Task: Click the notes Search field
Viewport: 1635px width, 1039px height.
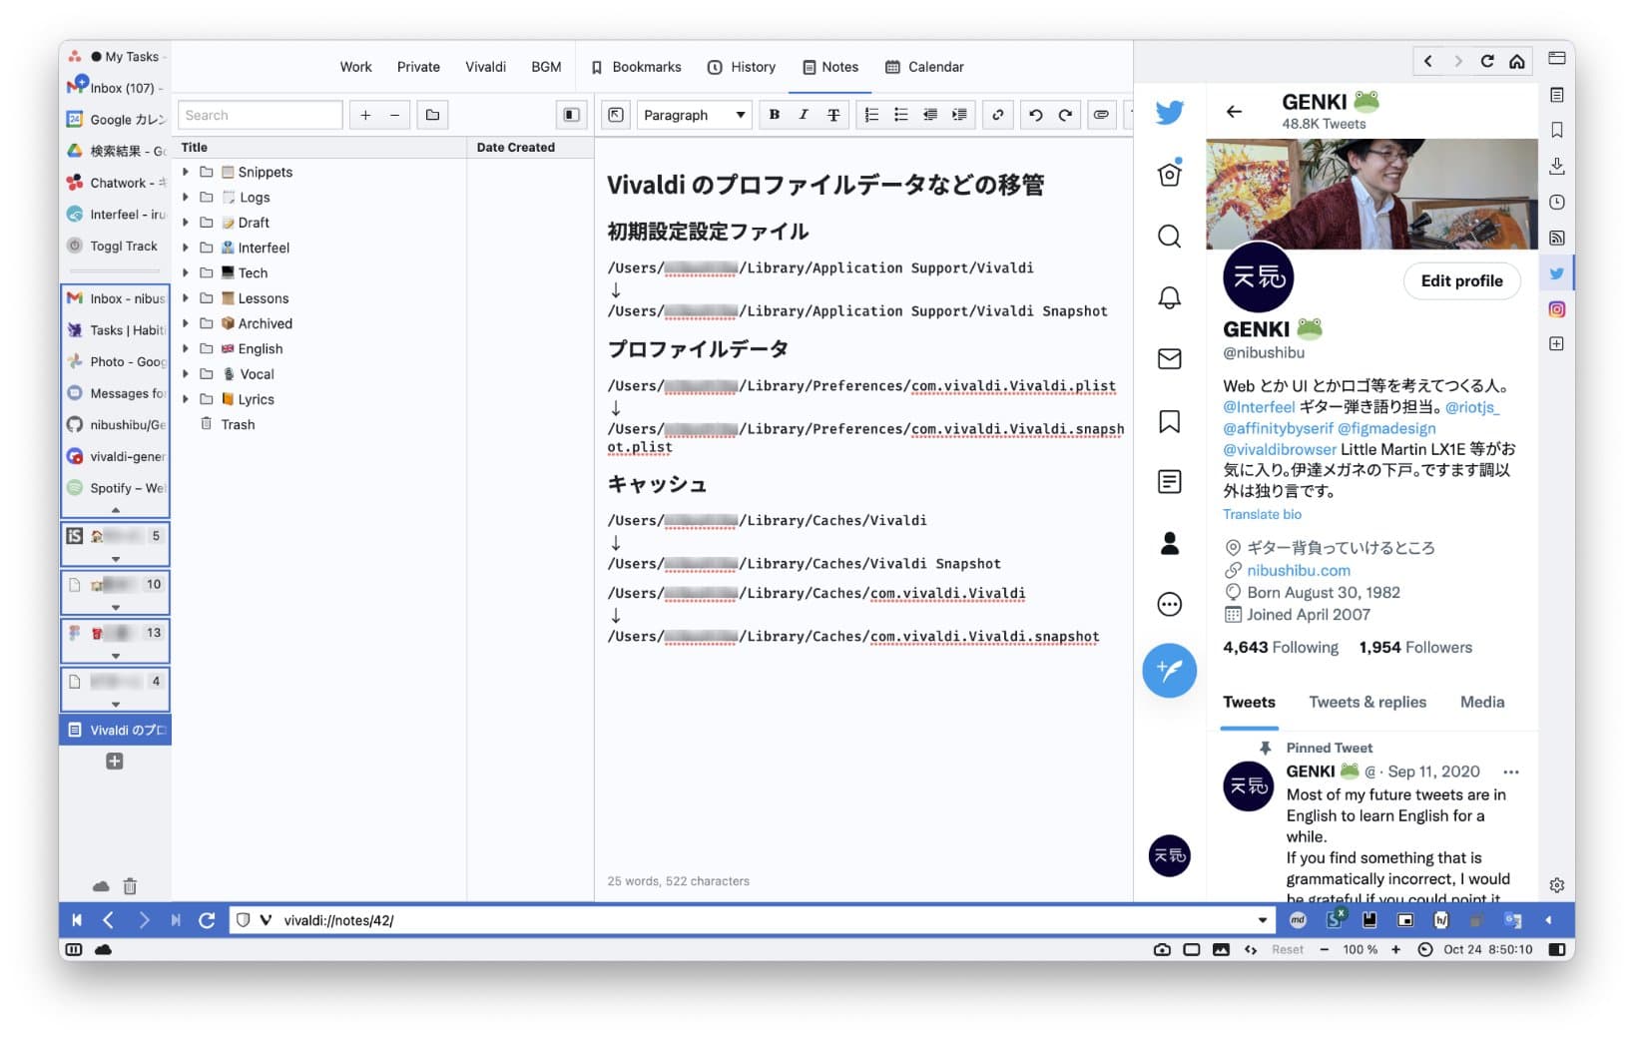Action: 260,115
